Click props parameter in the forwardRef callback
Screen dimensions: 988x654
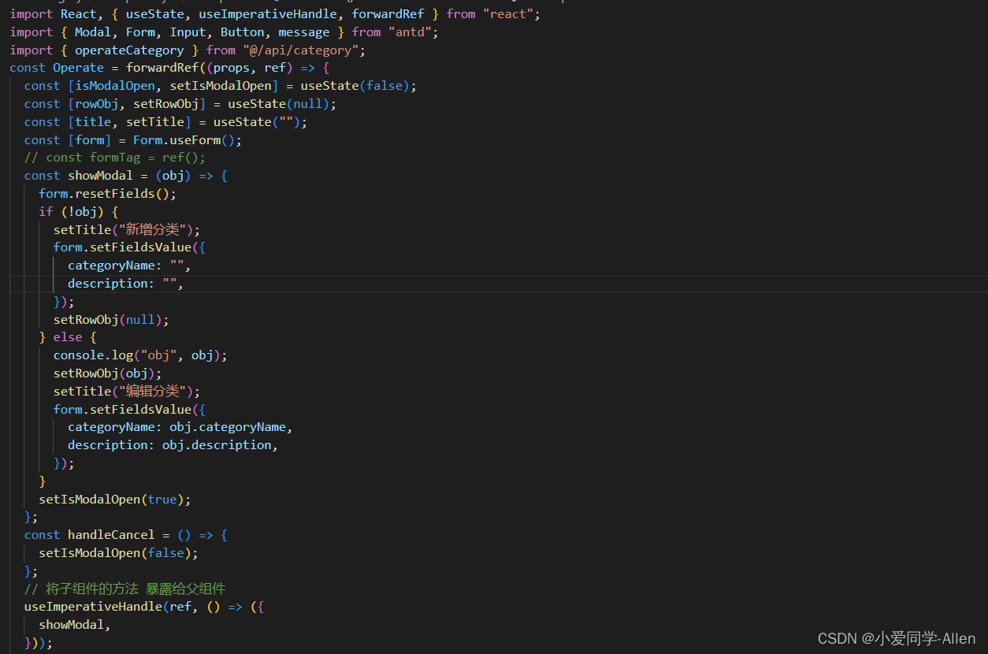tap(232, 68)
